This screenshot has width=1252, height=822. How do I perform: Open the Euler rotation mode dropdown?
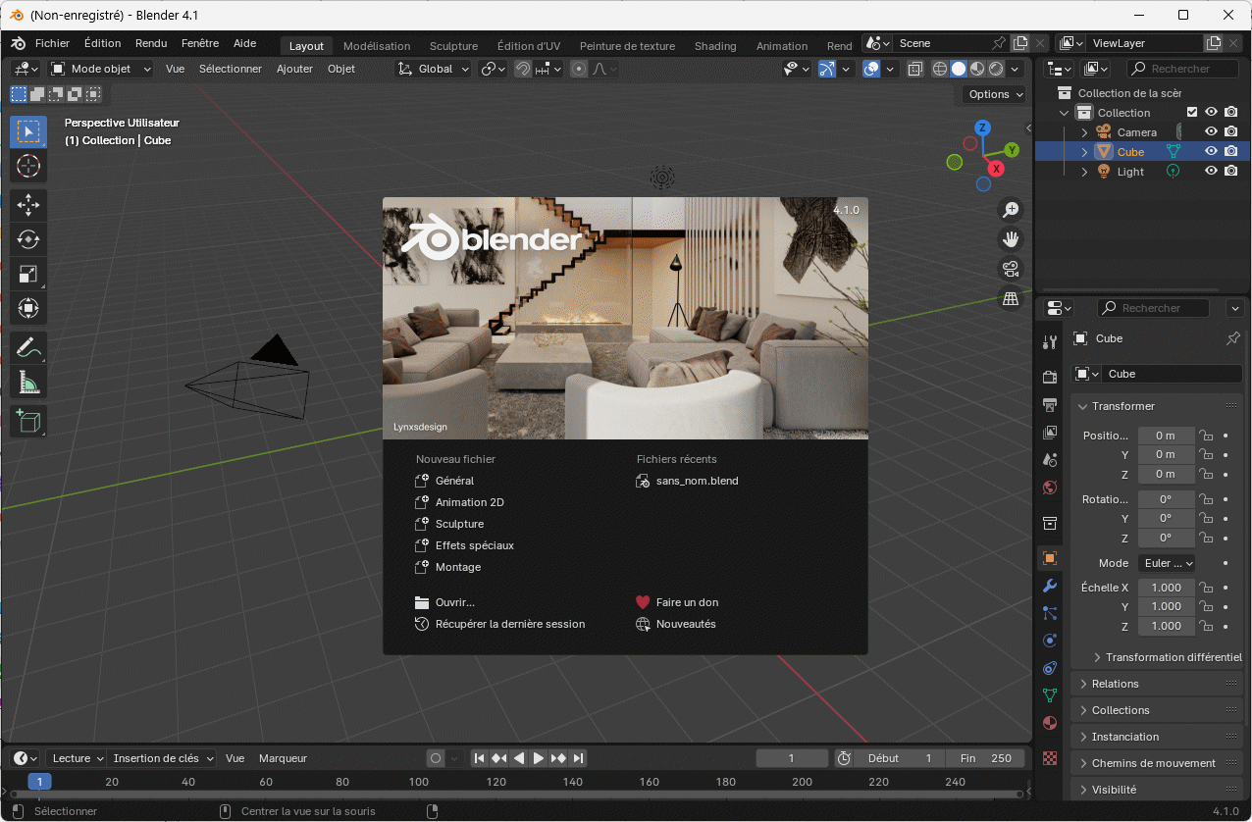tap(1167, 563)
